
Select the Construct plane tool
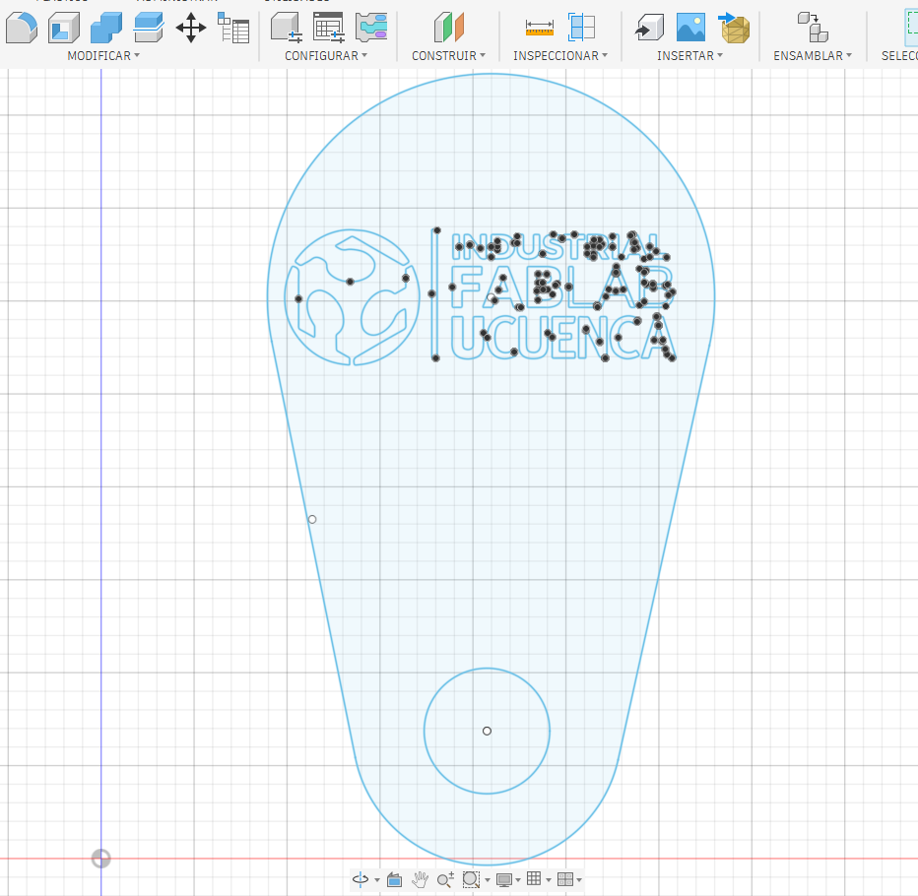(x=449, y=28)
